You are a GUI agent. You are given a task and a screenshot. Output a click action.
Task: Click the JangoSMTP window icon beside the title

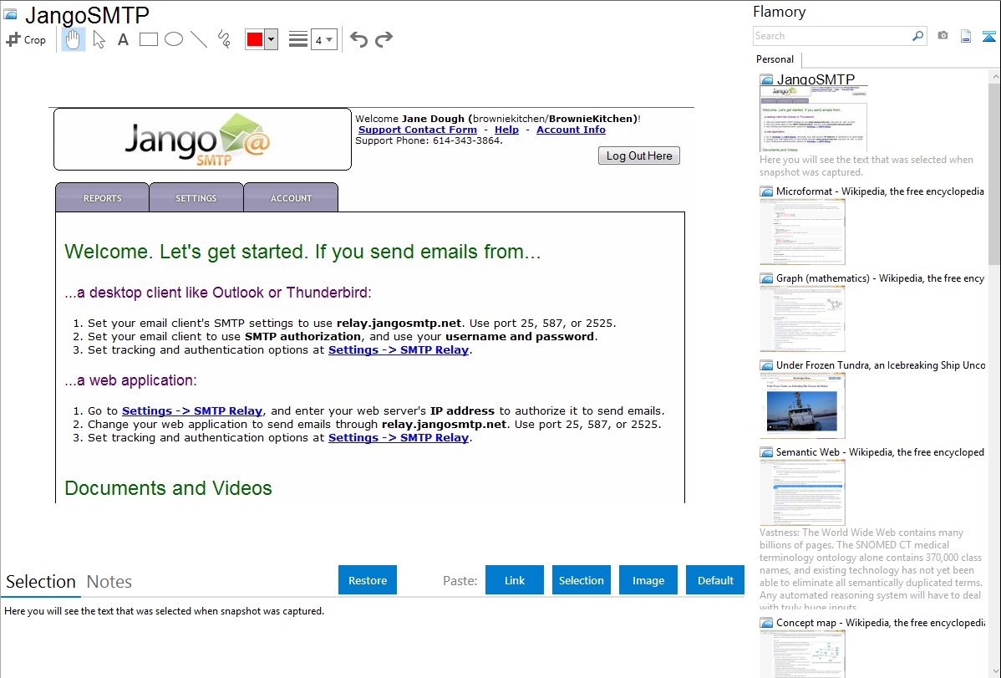coord(10,14)
